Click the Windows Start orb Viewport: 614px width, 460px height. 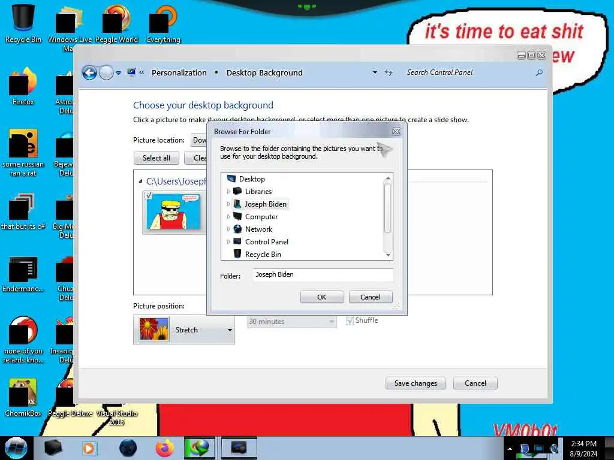[x=16, y=448]
